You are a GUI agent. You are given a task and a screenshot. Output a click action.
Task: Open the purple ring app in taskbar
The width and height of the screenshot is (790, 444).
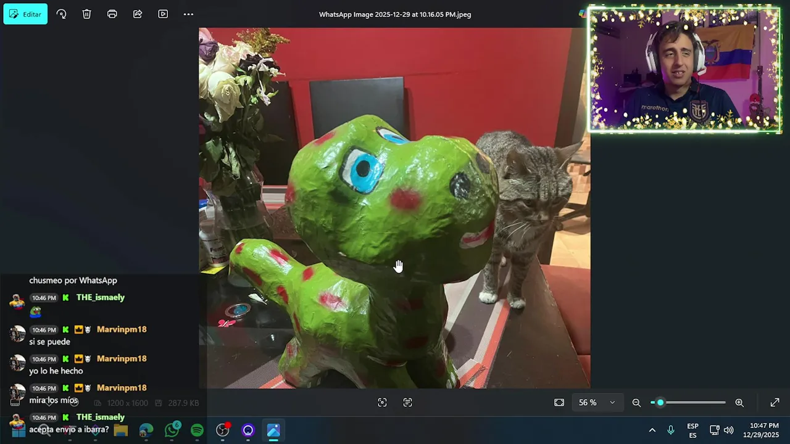(248, 430)
